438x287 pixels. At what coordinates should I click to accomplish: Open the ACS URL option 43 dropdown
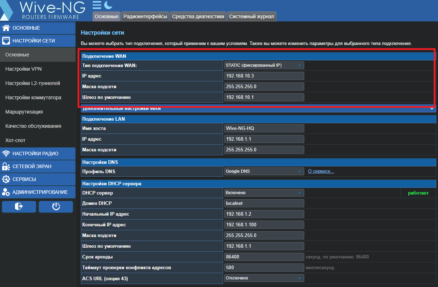pyautogui.click(x=264, y=278)
